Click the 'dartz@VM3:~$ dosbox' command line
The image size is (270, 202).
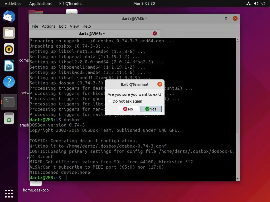pos(55,120)
